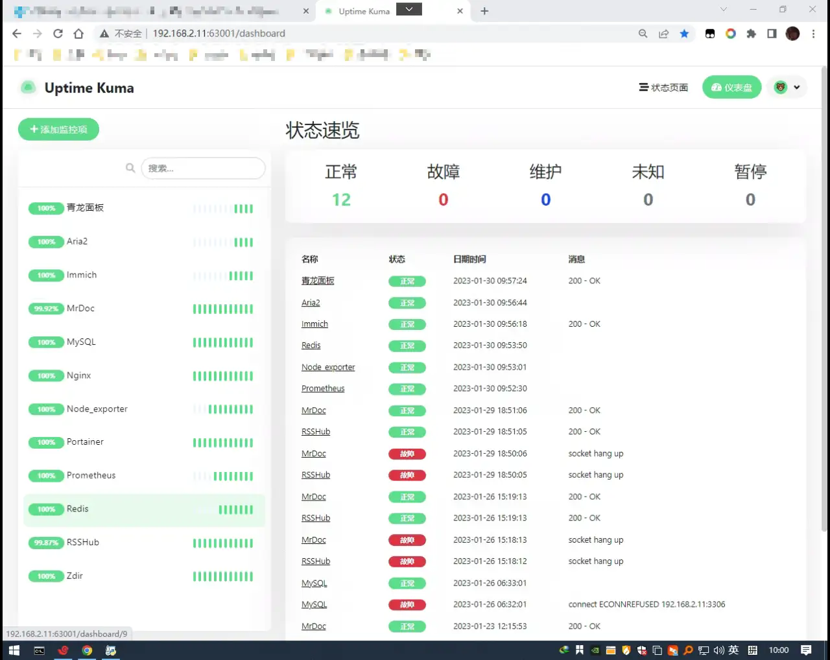830x660 pixels.
Task: Click the volume icon in system tray
Action: tap(719, 650)
